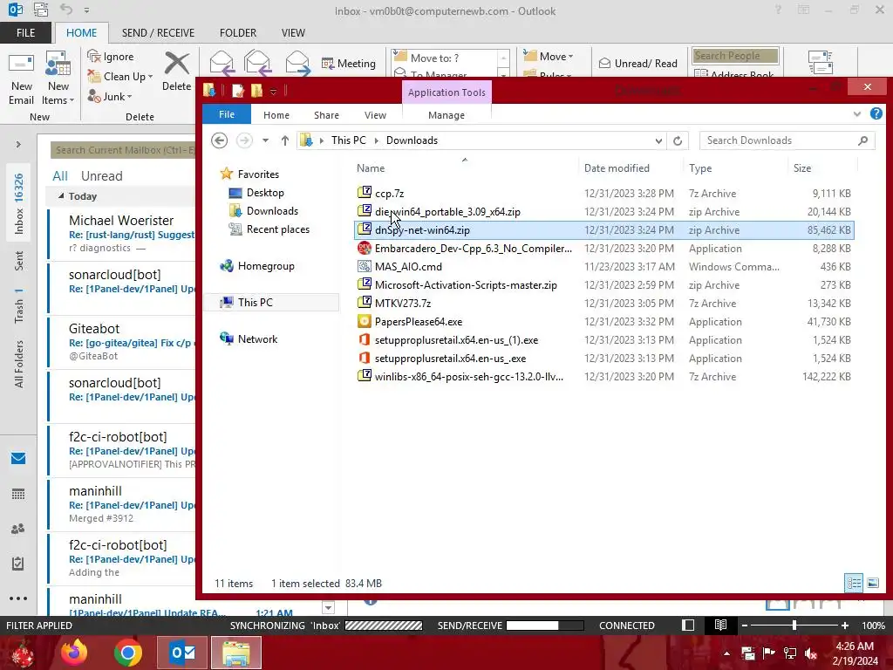Click the Outlook zoom in plus button

click(x=845, y=626)
